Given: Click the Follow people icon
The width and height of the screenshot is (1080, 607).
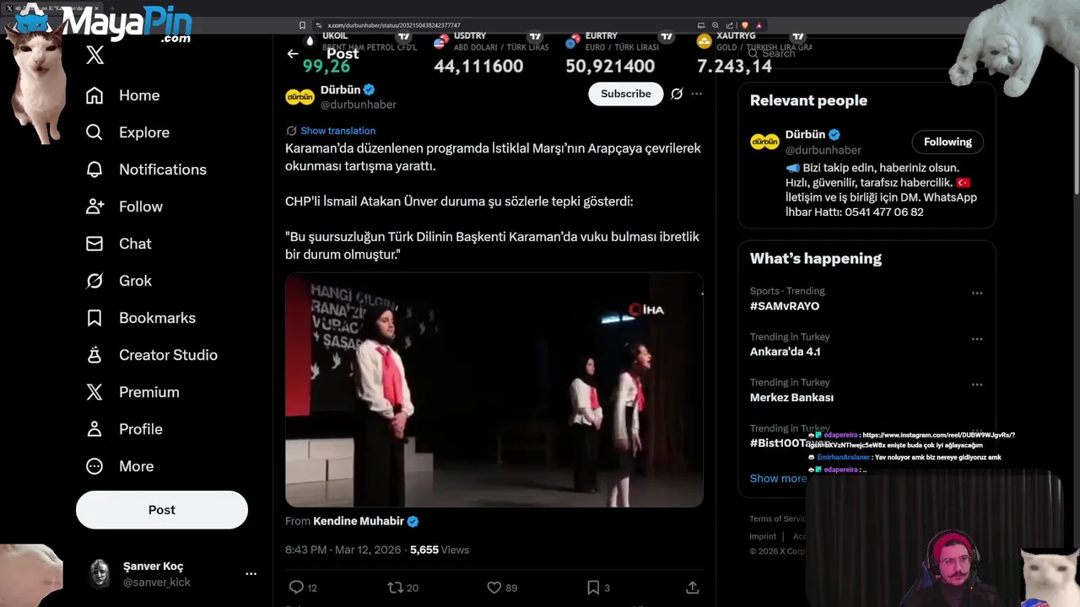Looking at the screenshot, I should click(94, 207).
